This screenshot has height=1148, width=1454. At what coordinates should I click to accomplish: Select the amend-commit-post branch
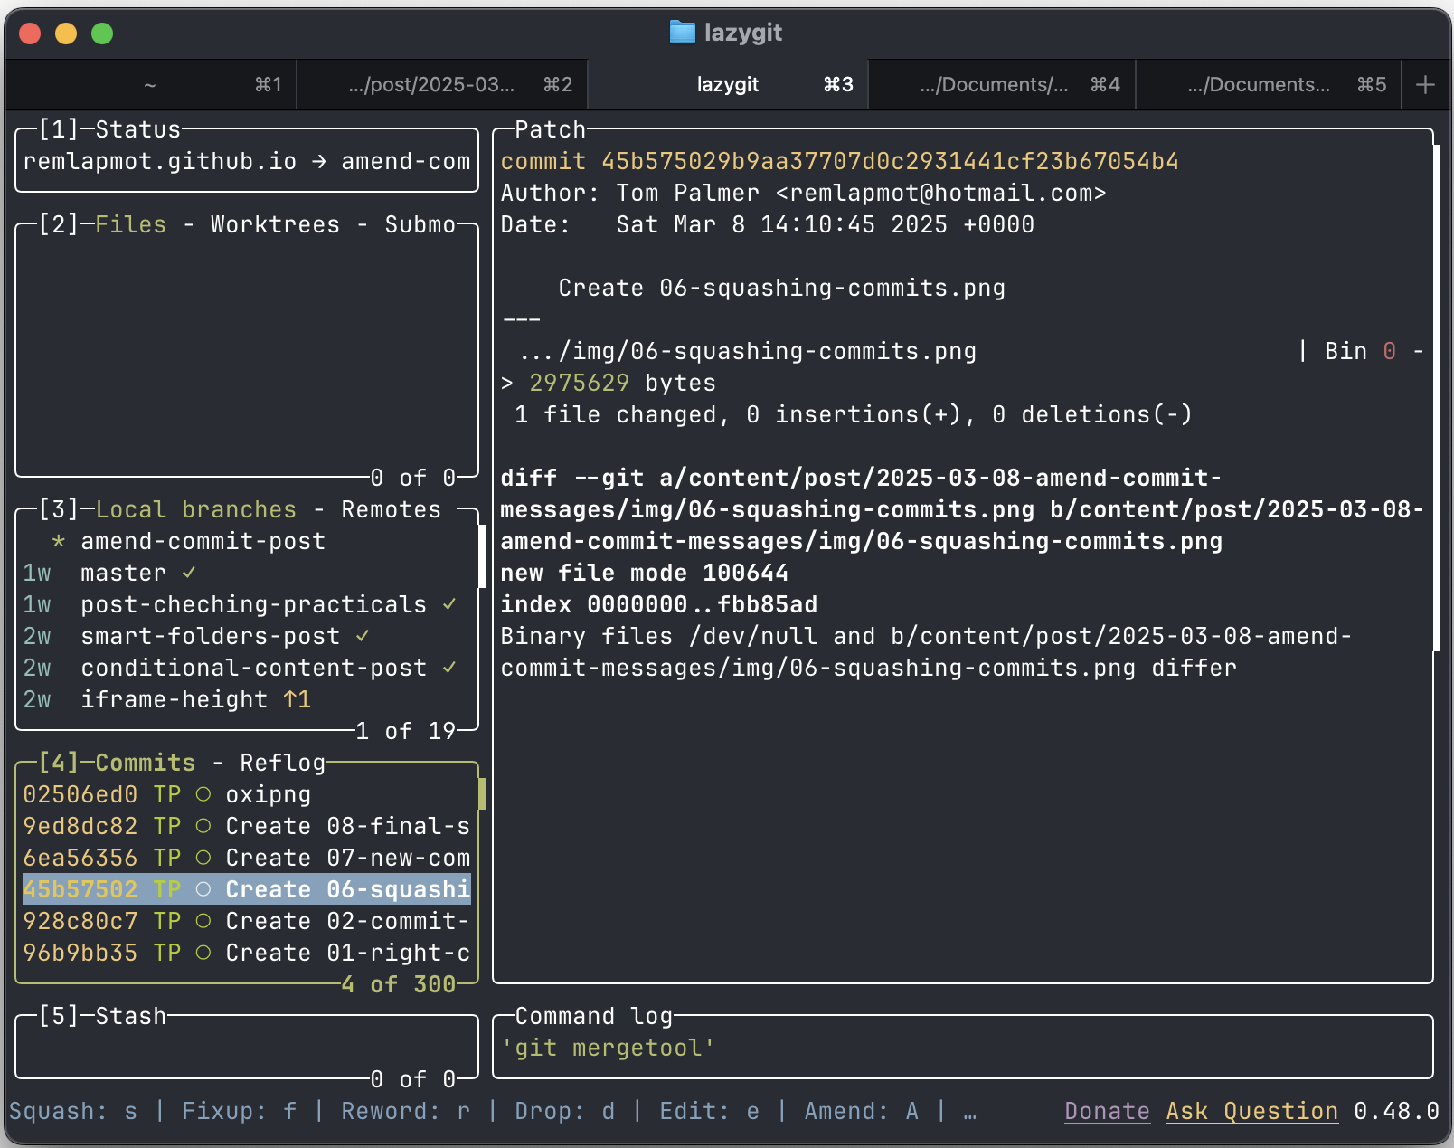tap(247, 541)
